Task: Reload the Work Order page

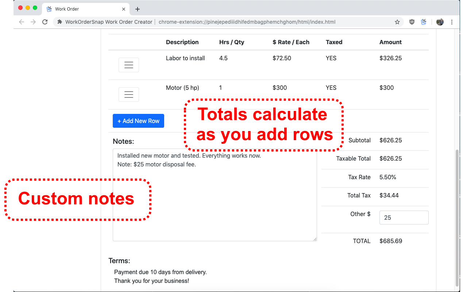Action: [45, 22]
